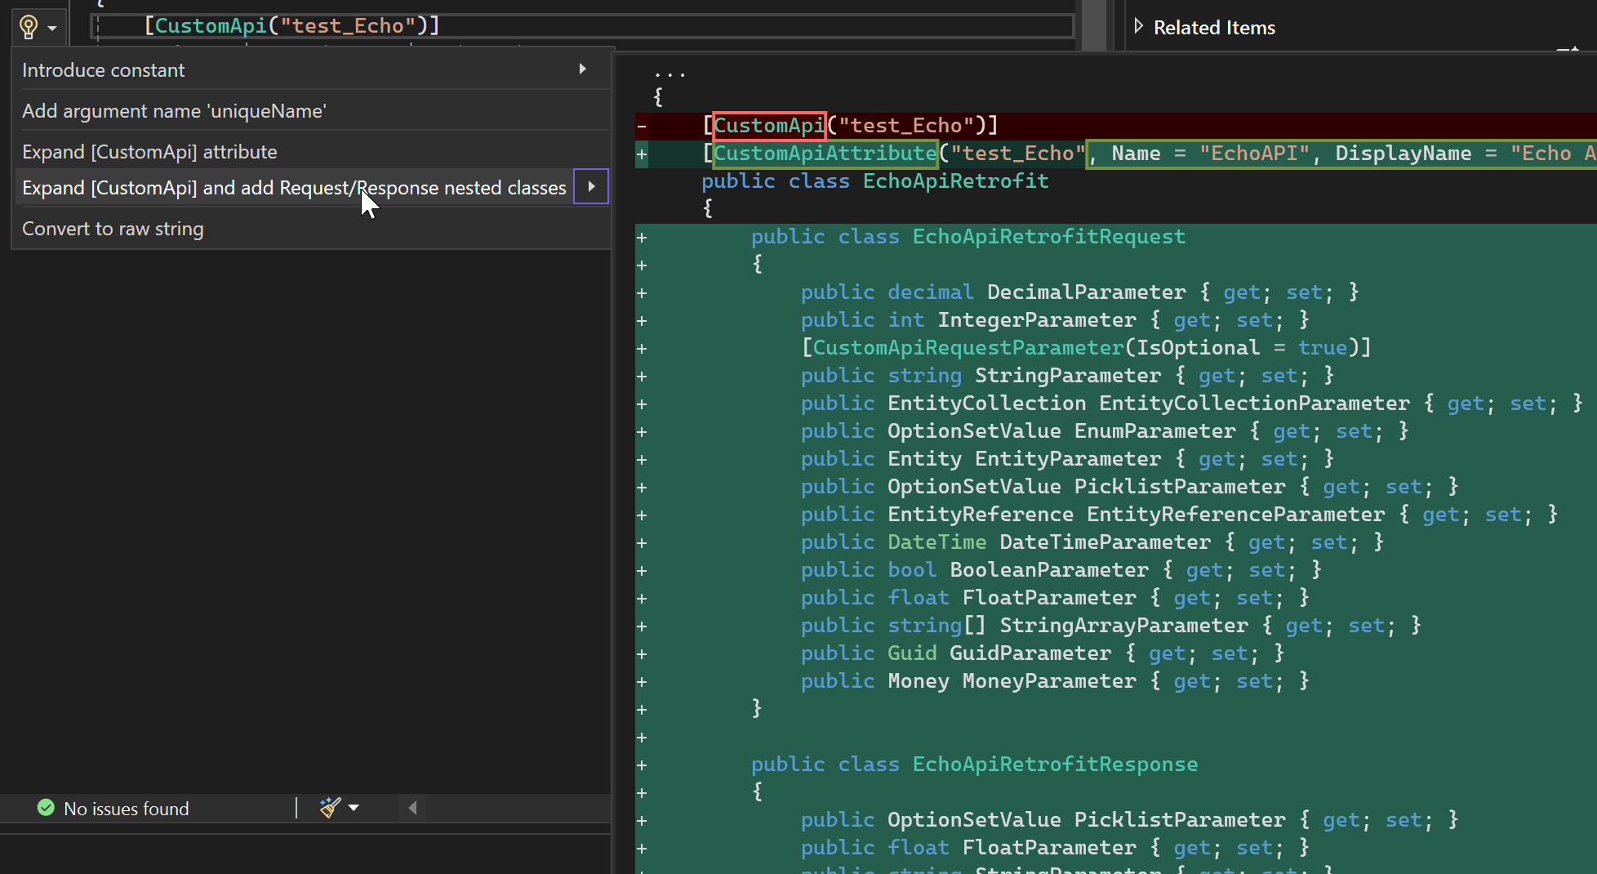Expand the lightbulb dropdown arrow
Screen dimensions: 1597x874
point(52,29)
